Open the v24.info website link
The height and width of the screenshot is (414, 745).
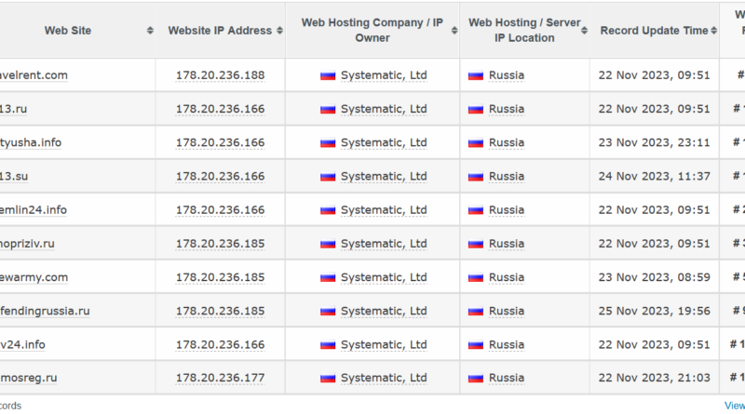pyautogui.click(x=22, y=344)
